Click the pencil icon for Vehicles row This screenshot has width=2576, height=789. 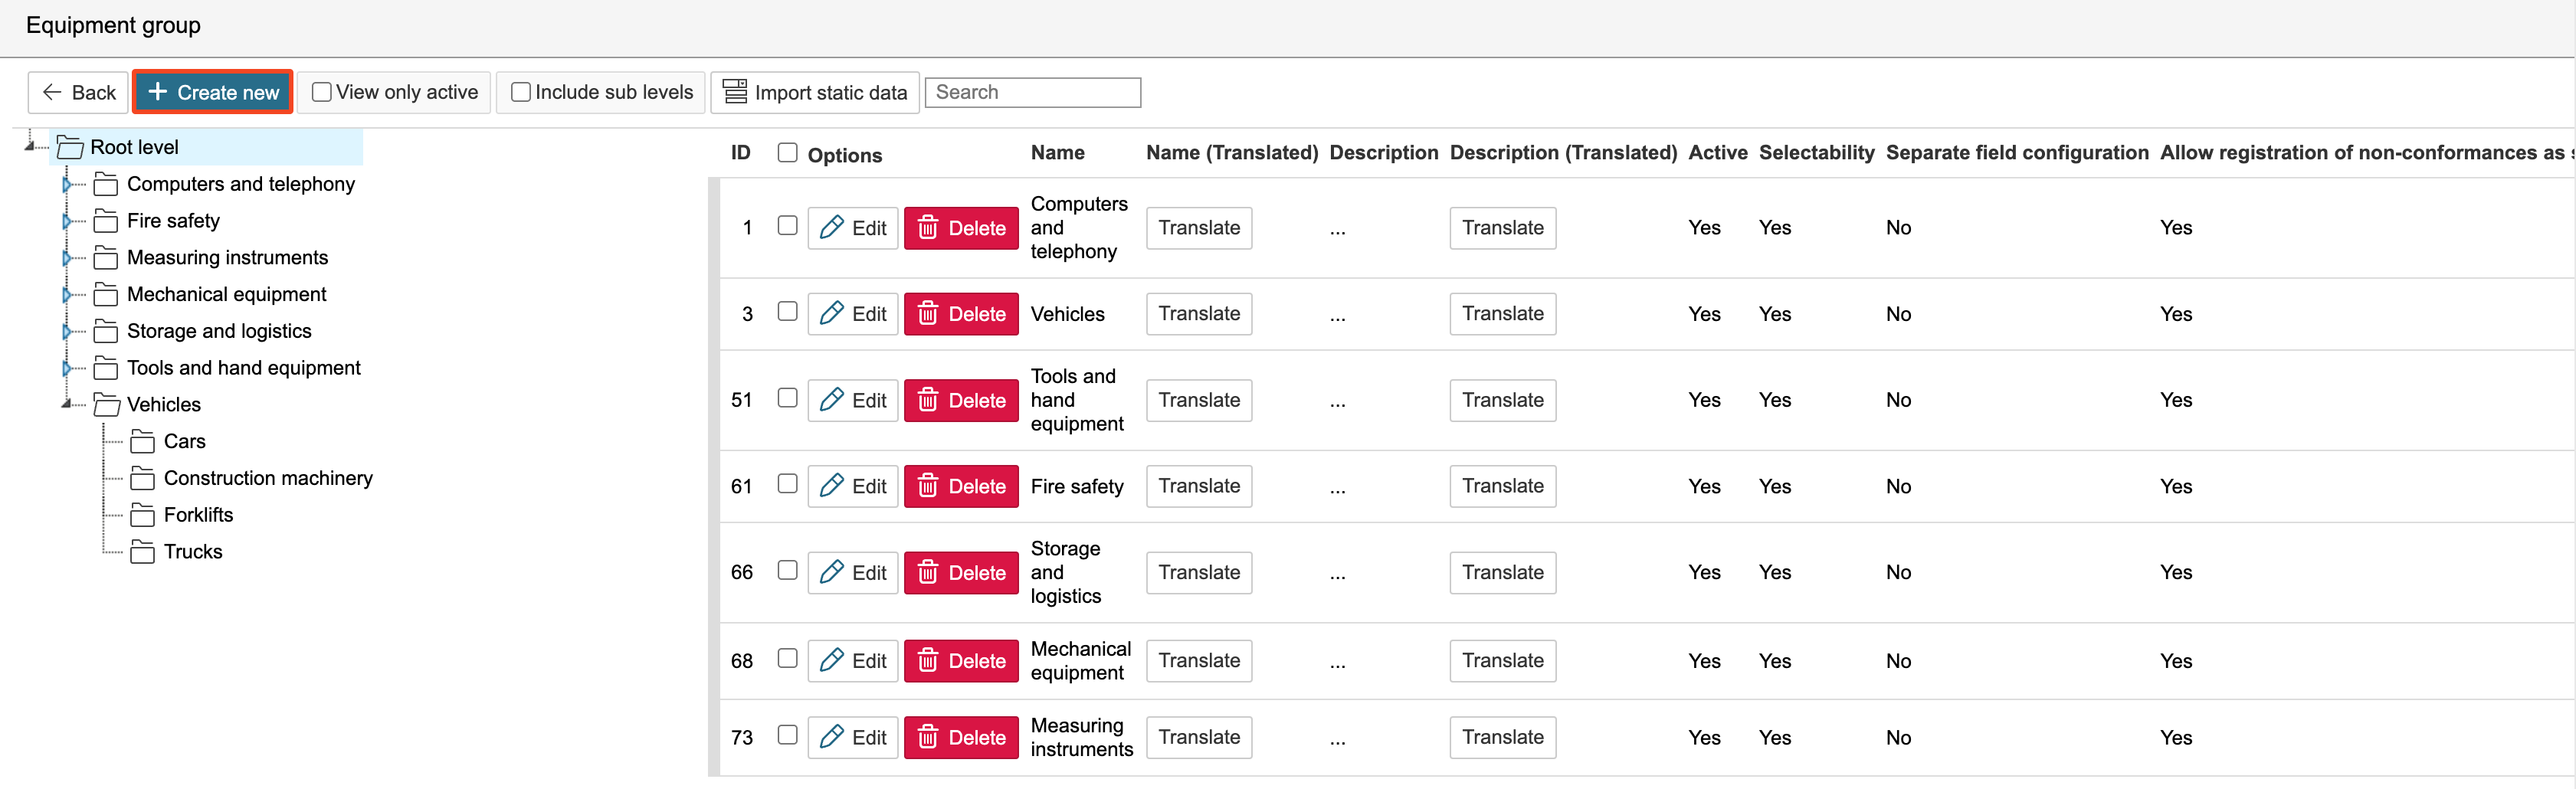[x=831, y=314]
